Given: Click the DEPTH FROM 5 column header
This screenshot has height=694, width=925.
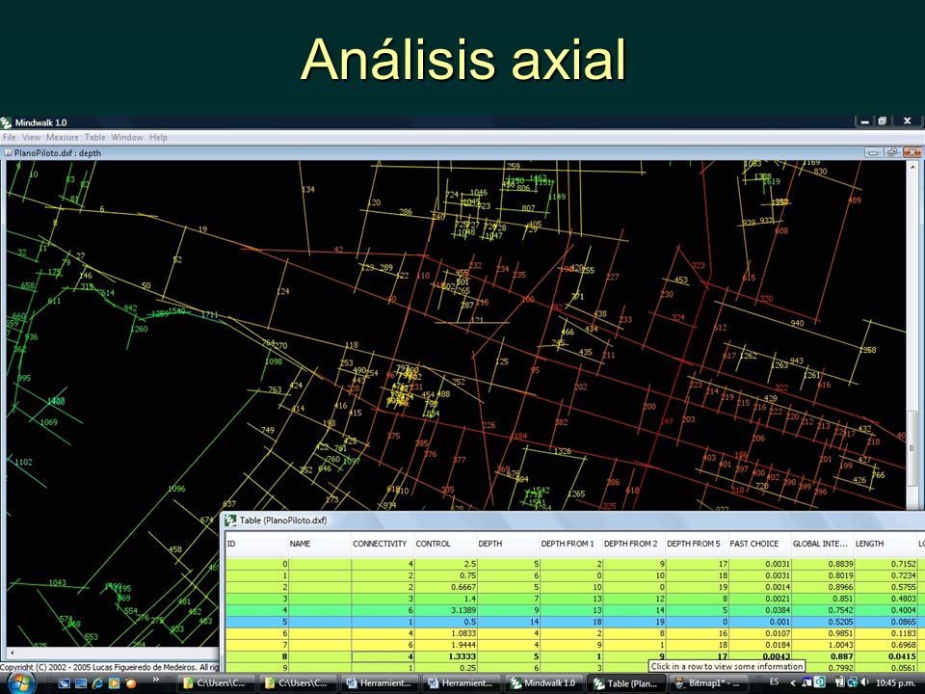Looking at the screenshot, I should pos(697,544).
